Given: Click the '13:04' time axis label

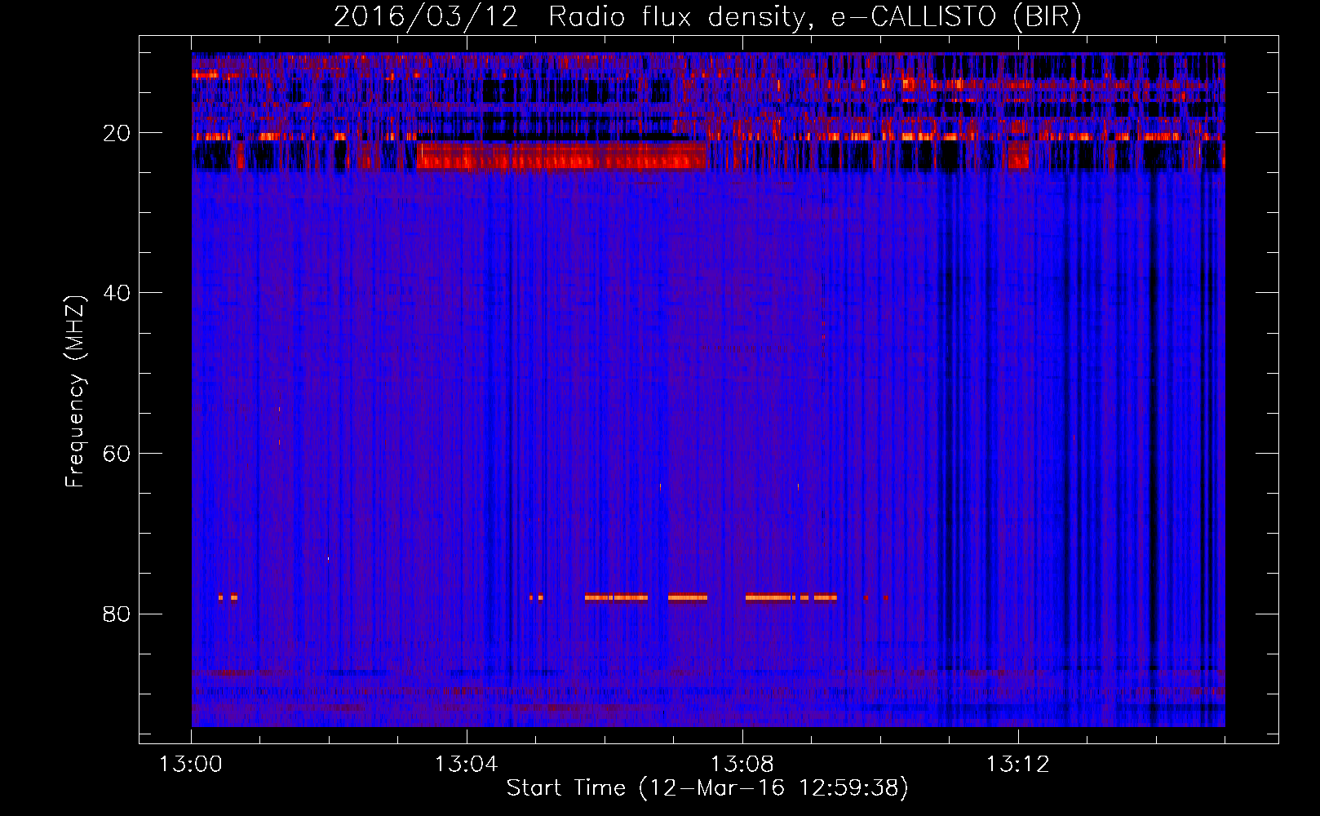Looking at the screenshot, I should coord(466,765).
